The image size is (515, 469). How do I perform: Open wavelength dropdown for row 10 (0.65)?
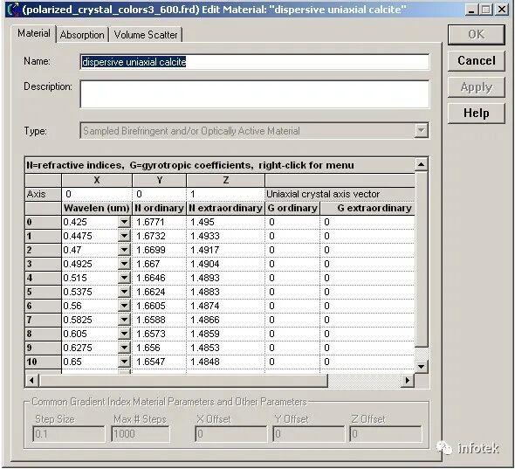tap(124, 362)
